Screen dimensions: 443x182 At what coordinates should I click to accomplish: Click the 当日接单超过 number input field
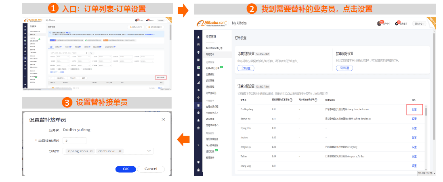pos(74,140)
